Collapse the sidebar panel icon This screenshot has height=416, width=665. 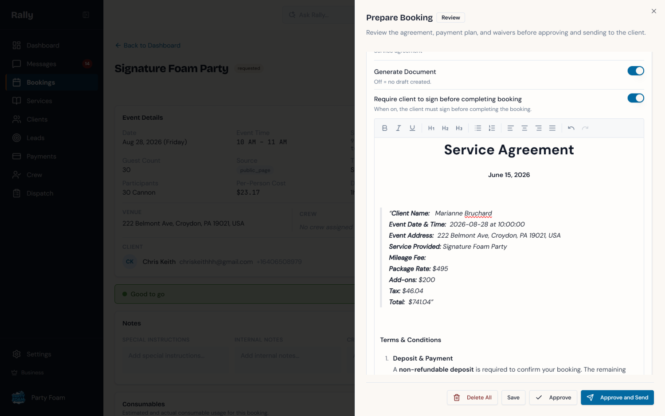tap(86, 15)
